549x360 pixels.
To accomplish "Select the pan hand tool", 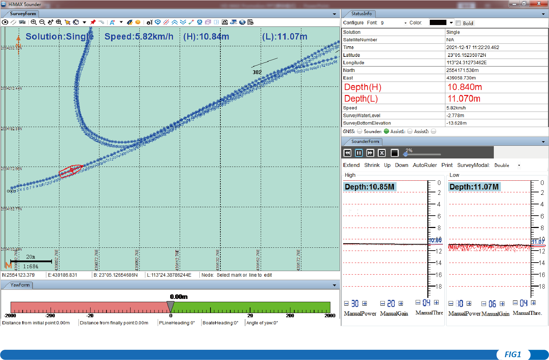I will [x=51, y=22].
